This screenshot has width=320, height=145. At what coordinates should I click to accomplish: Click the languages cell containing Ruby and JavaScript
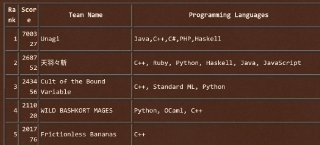[226, 63]
